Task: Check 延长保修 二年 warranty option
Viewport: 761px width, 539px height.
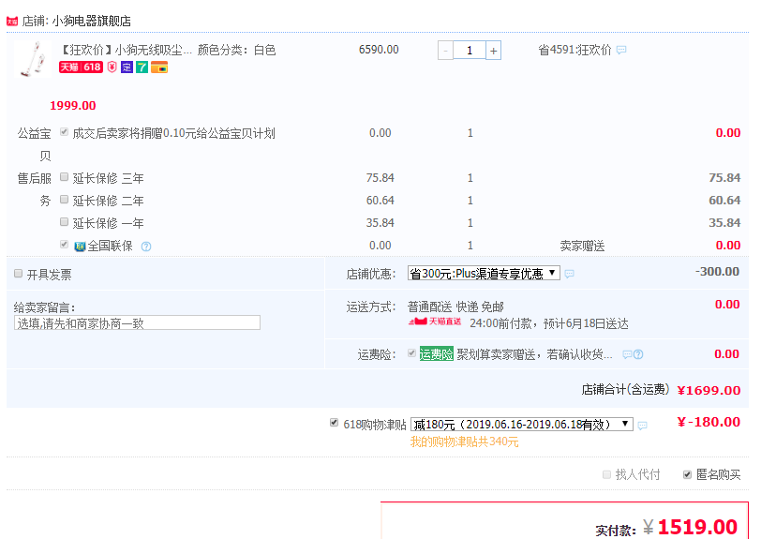Action: 64,199
